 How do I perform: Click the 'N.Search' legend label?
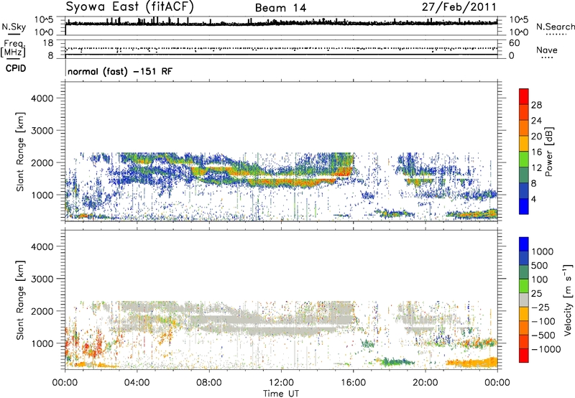coord(555,27)
